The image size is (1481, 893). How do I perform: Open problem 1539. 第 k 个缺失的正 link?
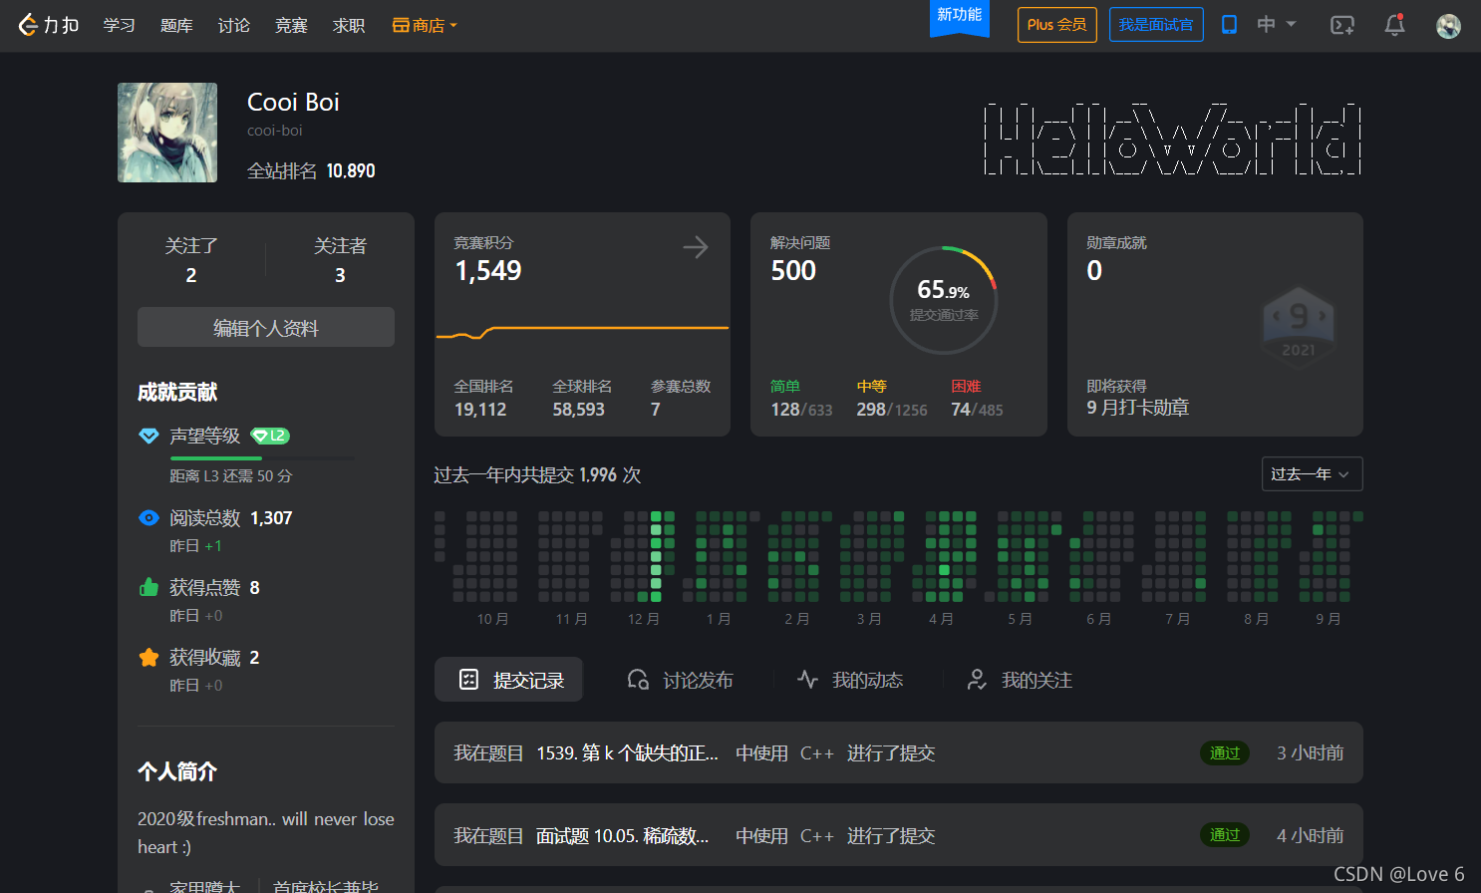coord(627,753)
